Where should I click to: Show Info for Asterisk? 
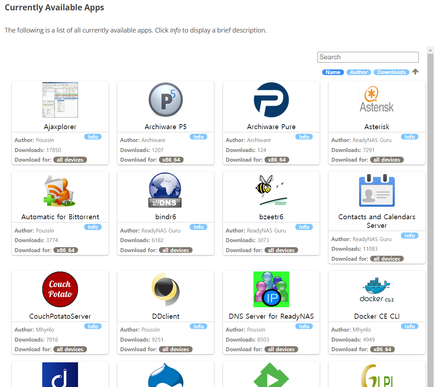pos(410,137)
